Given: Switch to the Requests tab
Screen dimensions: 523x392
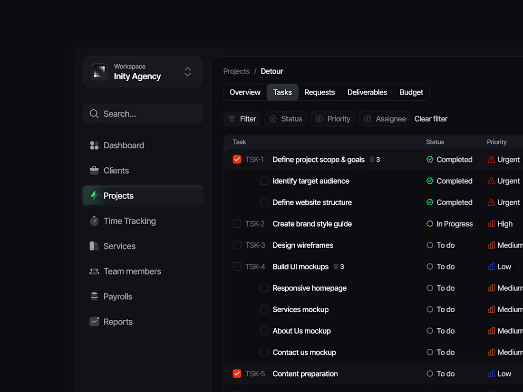Looking at the screenshot, I should [320, 92].
